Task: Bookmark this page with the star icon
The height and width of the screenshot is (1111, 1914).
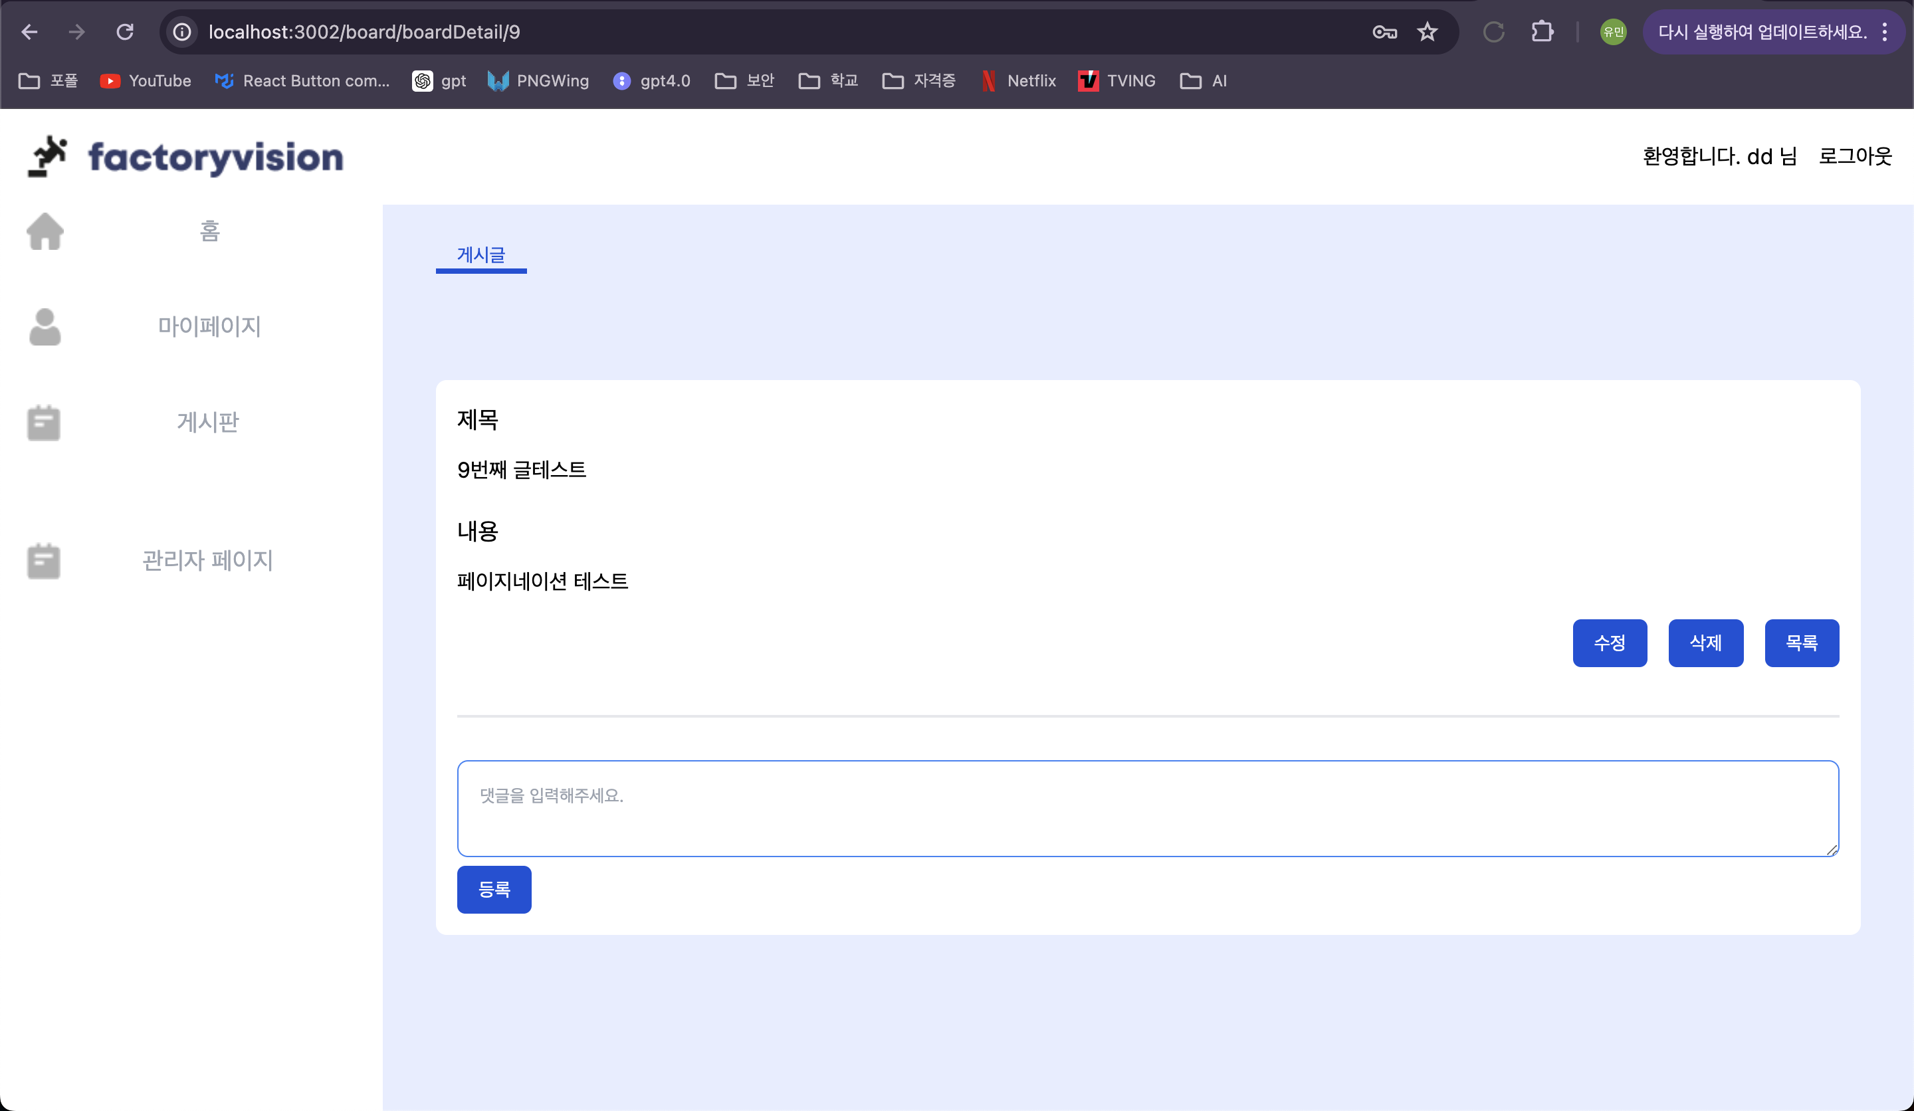Action: point(1427,32)
